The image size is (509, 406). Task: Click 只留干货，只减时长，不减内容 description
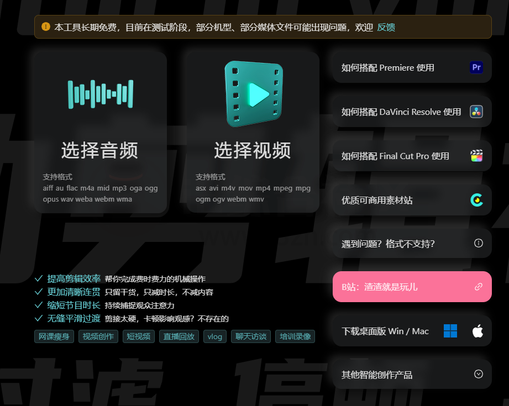click(159, 292)
